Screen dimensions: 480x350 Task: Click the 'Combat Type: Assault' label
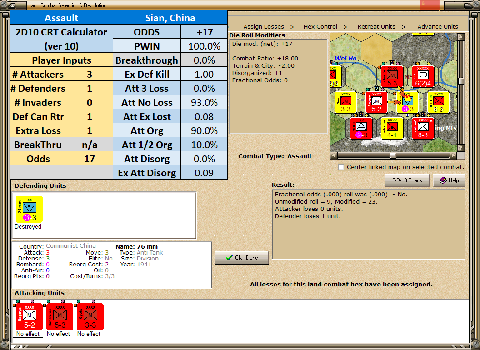[275, 156]
